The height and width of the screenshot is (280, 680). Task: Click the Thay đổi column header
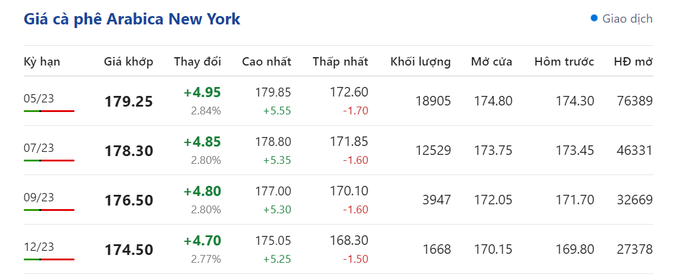pos(197,62)
